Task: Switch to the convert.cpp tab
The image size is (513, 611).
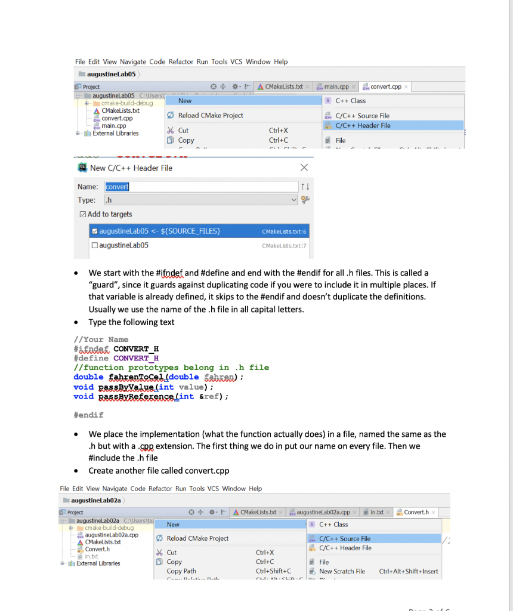Action: click(385, 87)
